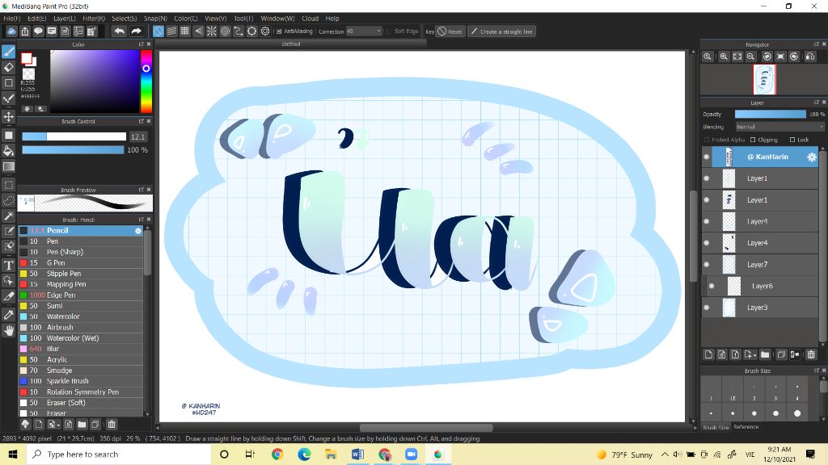The height and width of the screenshot is (465, 828).
Task: Select the Move tool
Action: click(x=8, y=116)
